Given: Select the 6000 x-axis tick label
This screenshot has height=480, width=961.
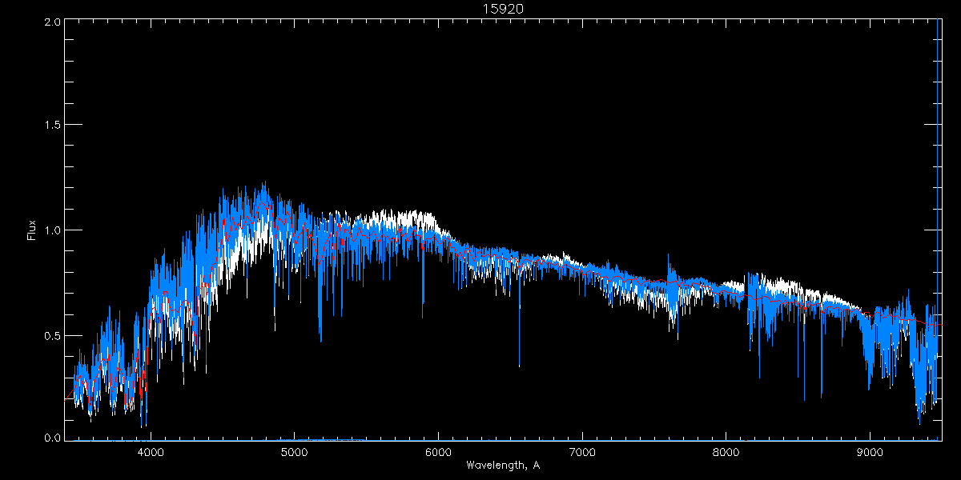Looking at the screenshot, I should point(438,451).
